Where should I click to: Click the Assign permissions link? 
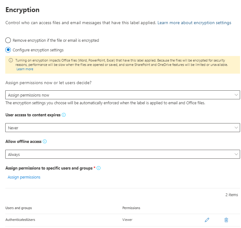pos(24,177)
